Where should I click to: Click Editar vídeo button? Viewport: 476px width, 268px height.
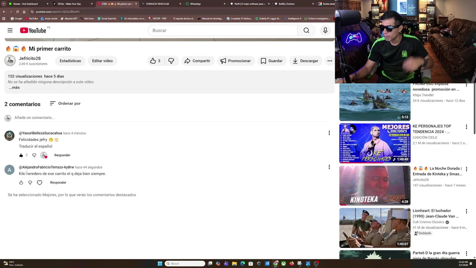click(102, 61)
